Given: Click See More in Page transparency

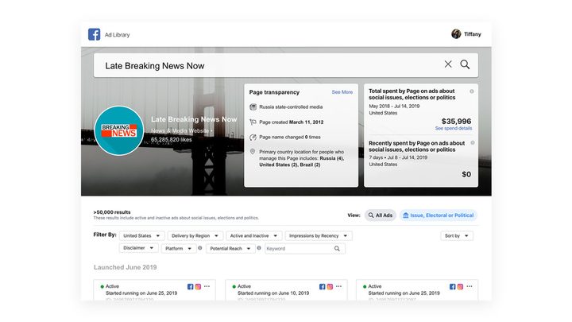Looking at the screenshot, I should click(x=342, y=92).
